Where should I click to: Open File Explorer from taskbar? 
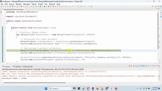coord(102,88)
